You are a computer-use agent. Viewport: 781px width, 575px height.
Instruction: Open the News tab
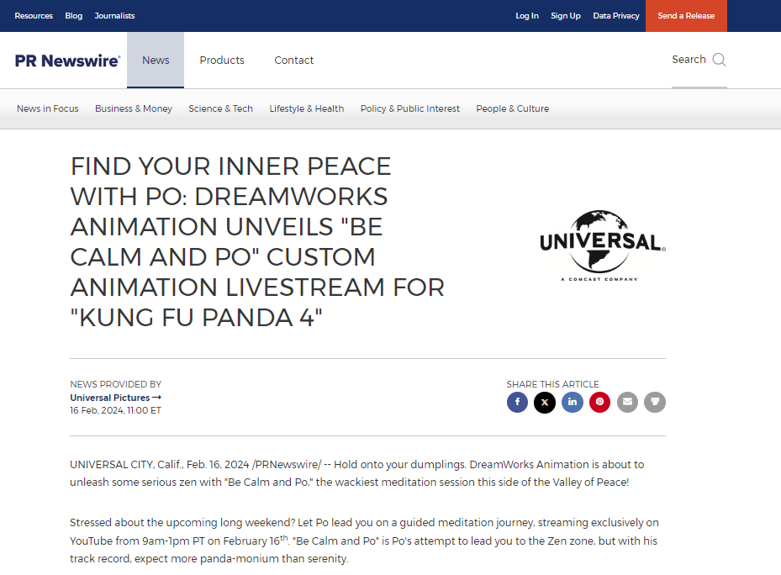coord(156,61)
